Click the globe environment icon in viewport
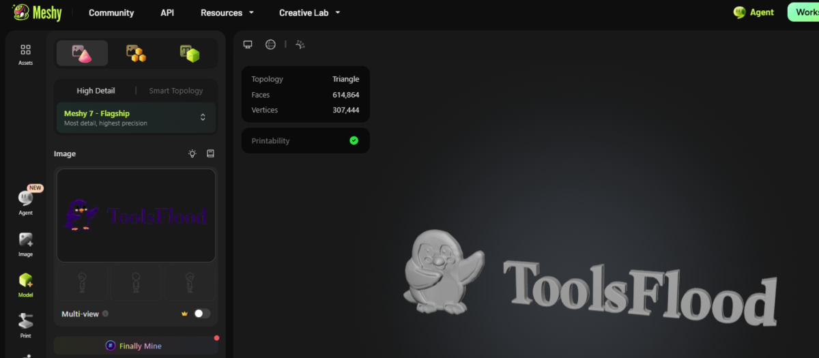The height and width of the screenshot is (358, 819). click(270, 44)
